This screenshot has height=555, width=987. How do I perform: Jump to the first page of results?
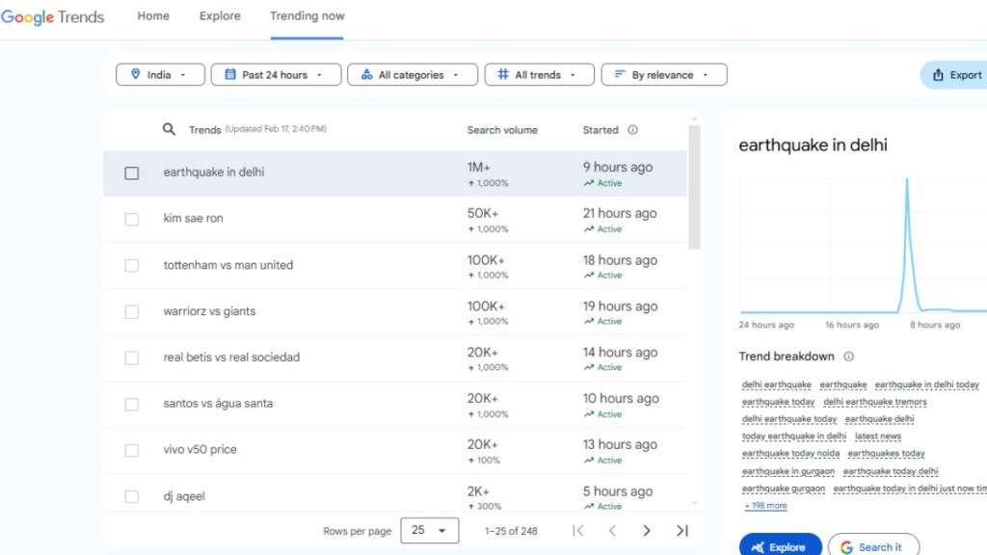click(x=577, y=531)
